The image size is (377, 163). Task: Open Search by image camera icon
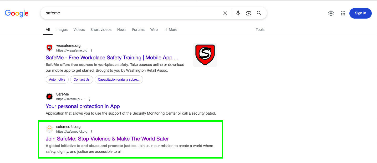coord(249,13)
